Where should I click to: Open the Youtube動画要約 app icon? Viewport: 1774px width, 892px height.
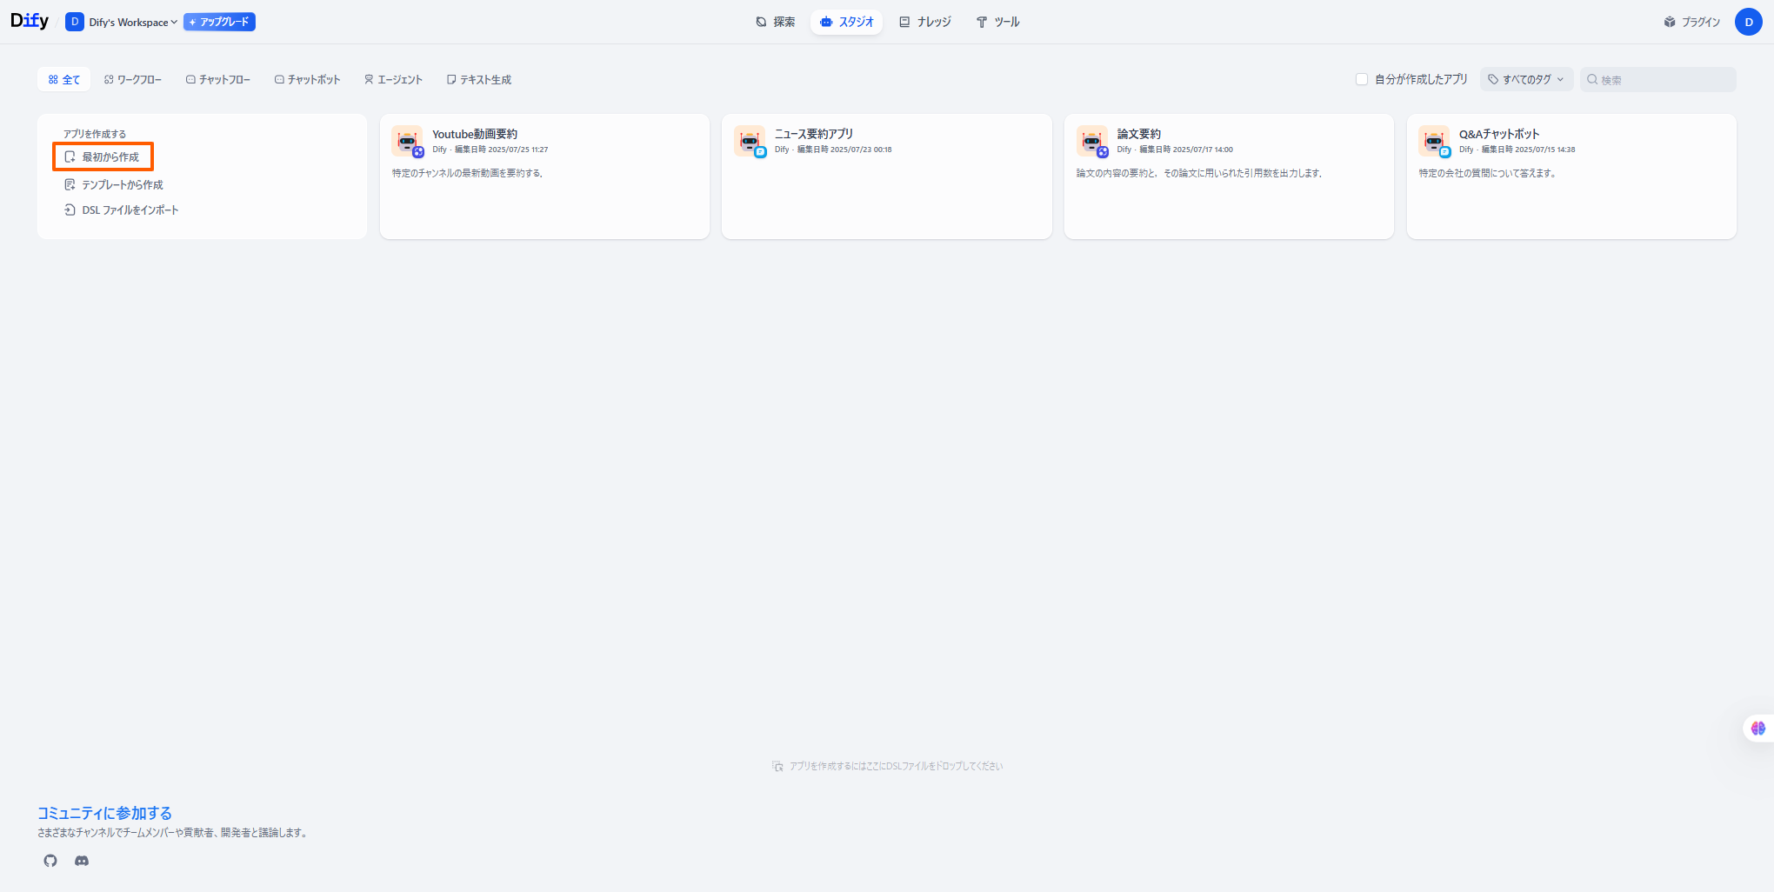tap(406, 141)
